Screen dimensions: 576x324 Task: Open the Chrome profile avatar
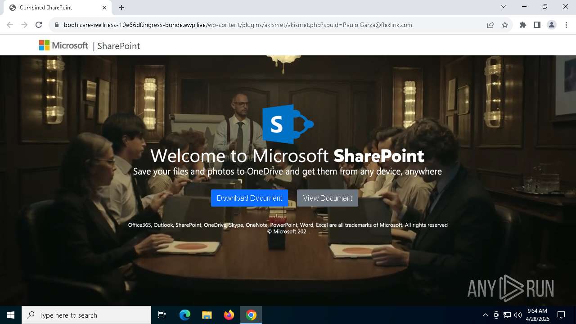[x=552, y=25]
